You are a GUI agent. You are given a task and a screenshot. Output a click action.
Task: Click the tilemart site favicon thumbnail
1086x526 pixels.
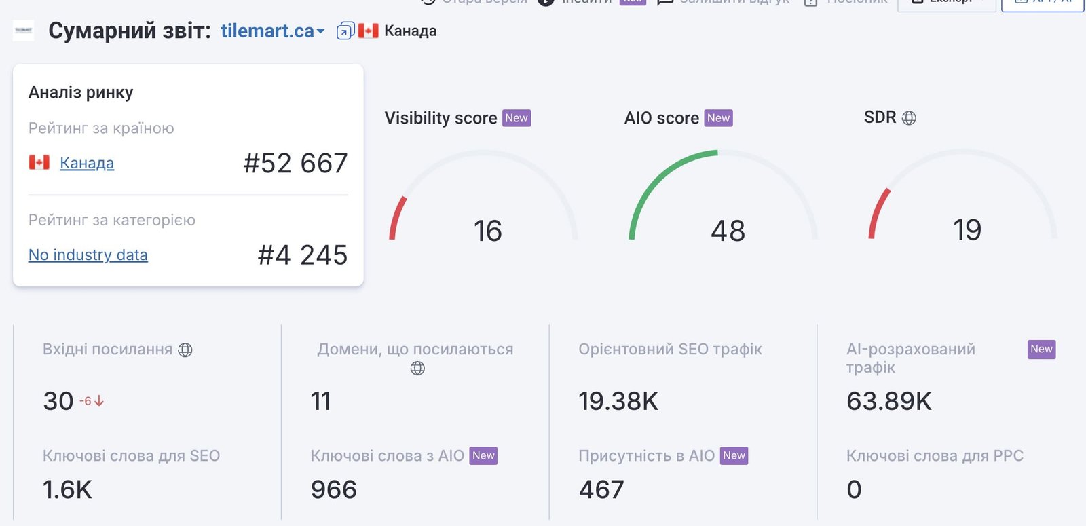[x=23, y=31]
